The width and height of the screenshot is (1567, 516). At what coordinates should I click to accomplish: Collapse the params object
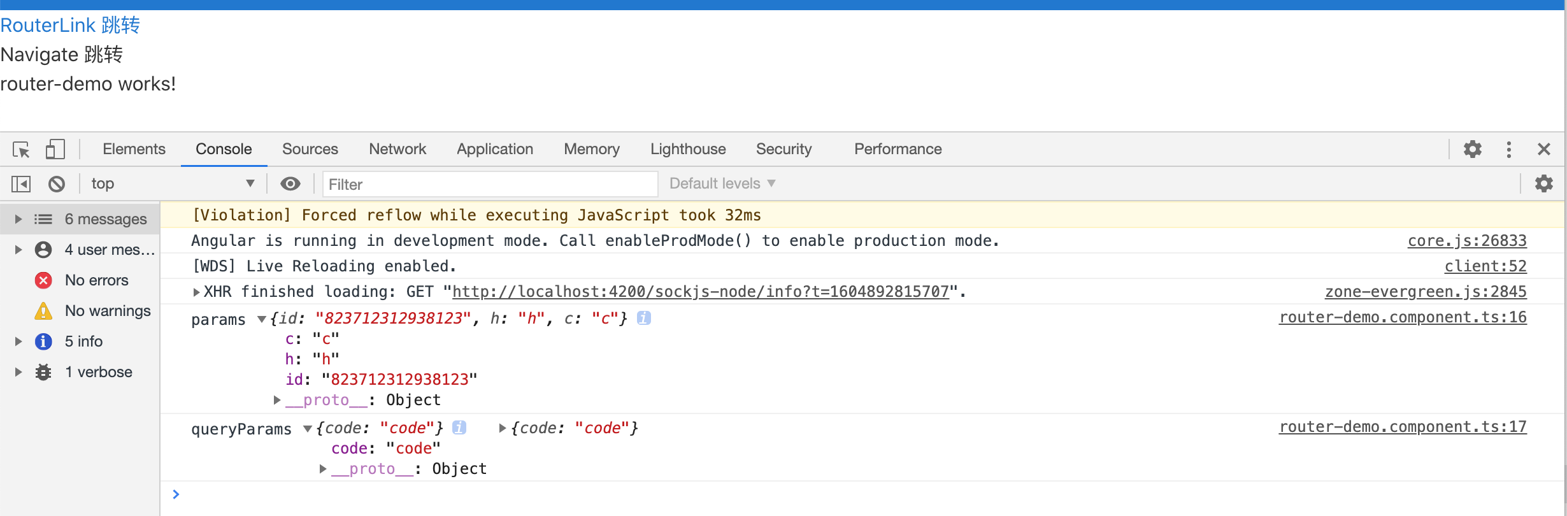pos(262,319)
